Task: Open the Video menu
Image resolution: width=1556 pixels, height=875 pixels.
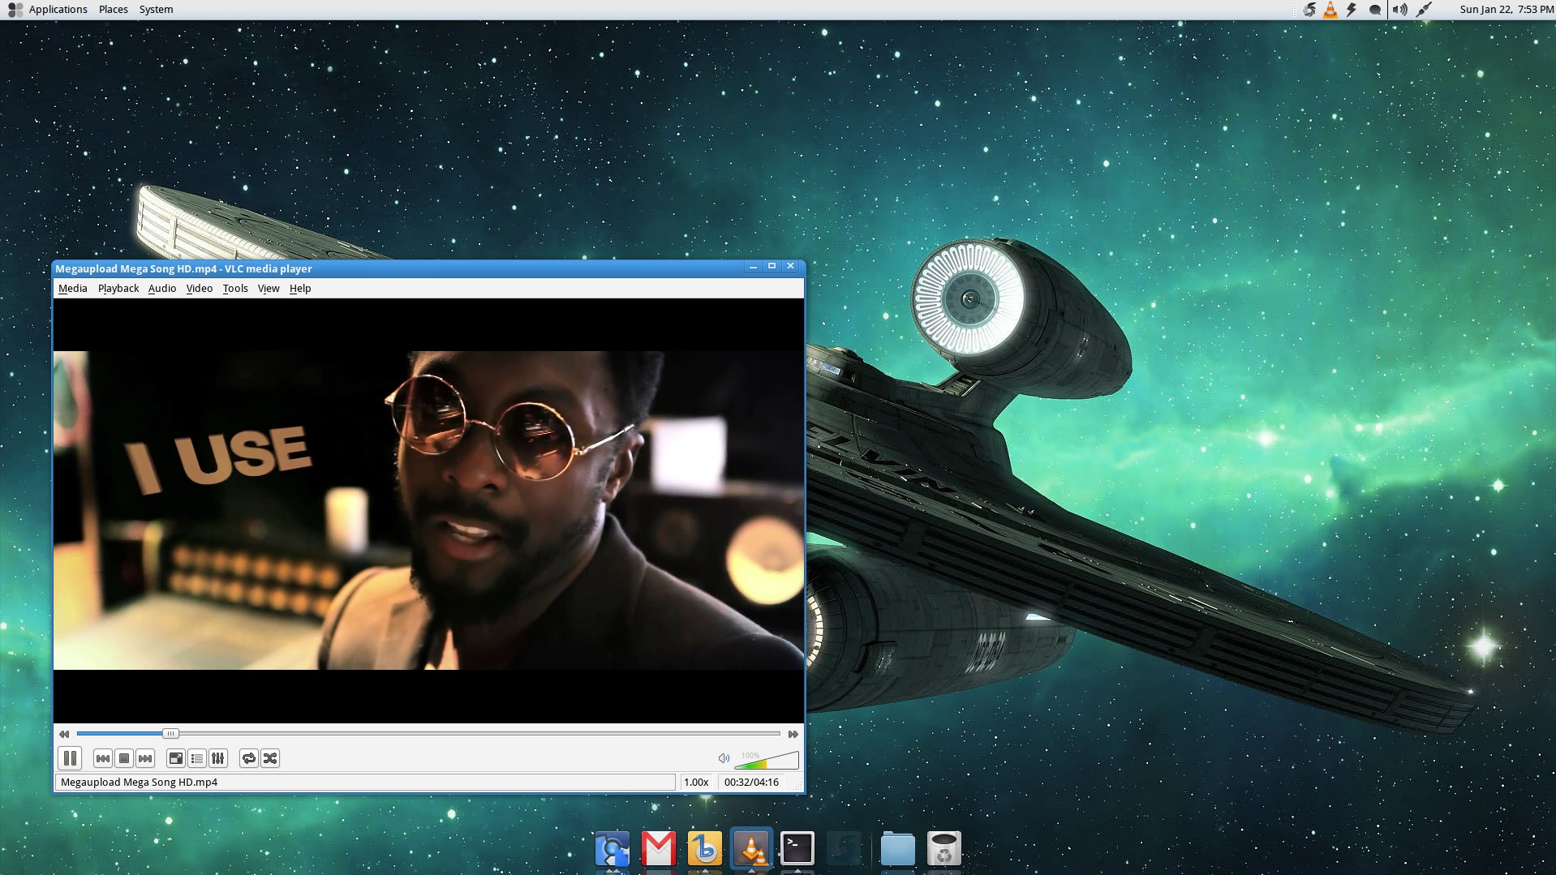Action: coord(200,288)
